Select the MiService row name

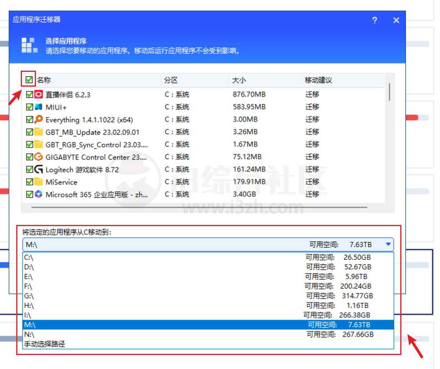coord(61,182)
